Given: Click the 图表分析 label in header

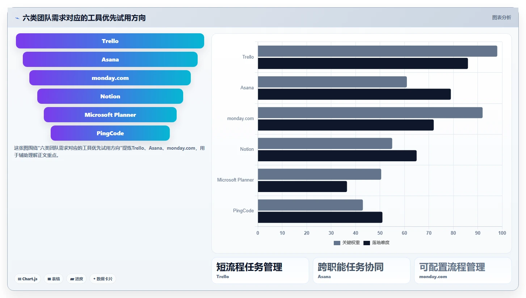Looking at the screenshot, I should click(501, 17).
